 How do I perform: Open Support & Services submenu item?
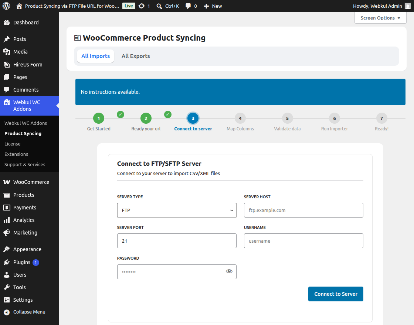click(25, 165)
